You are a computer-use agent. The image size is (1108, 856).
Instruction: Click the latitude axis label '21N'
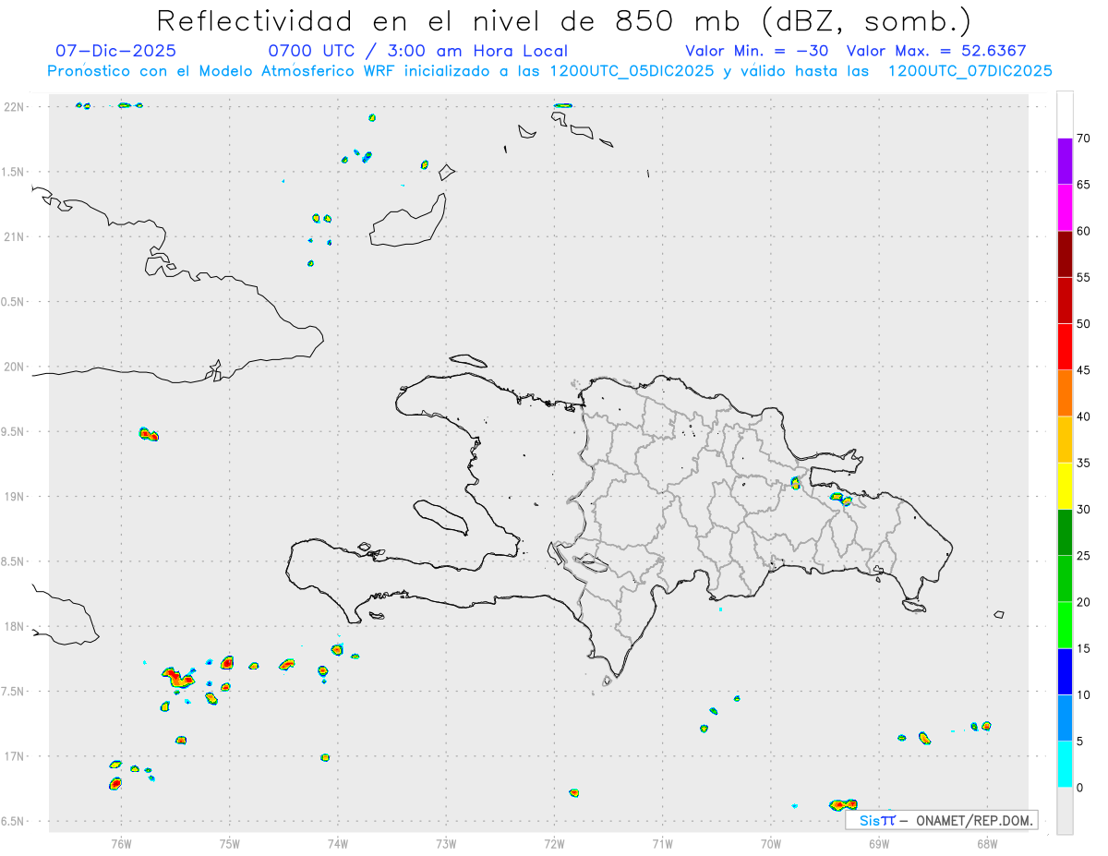(15, 237)
